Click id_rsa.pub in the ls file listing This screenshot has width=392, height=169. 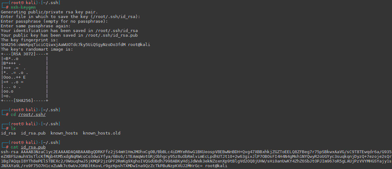pyautogui.click(x=33, y=133)
